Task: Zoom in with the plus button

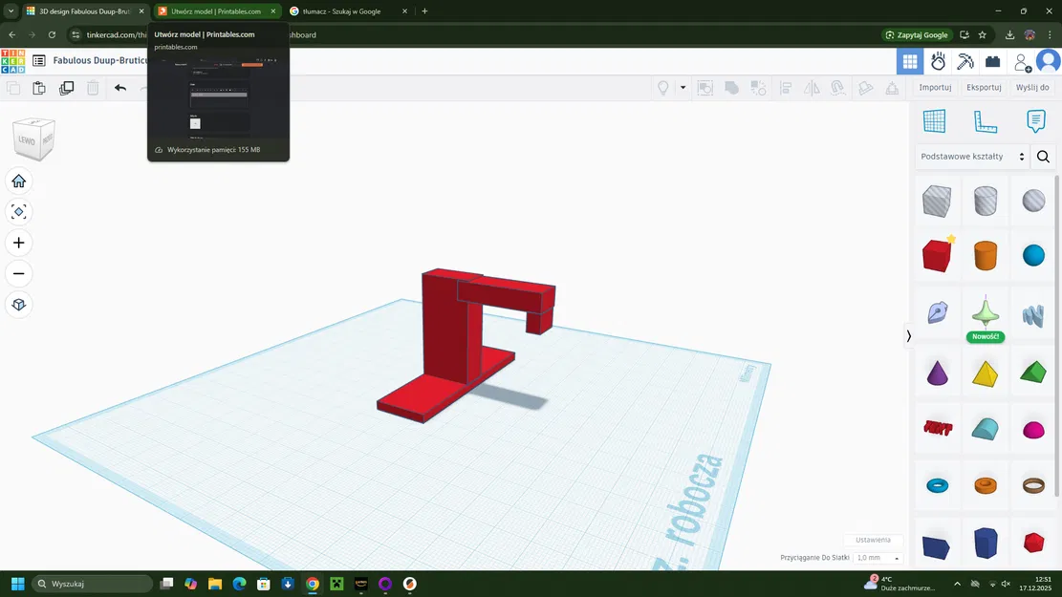Action: click(19, 243)
